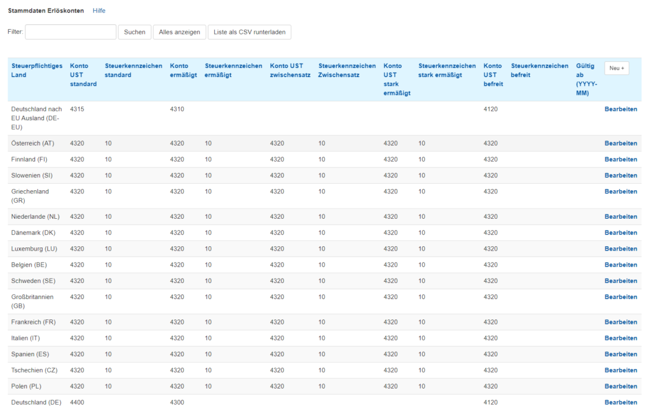Screen dimensions: 651x416
Task: Select Großbritannien (GB) country cell
Action: coord(32,302)
